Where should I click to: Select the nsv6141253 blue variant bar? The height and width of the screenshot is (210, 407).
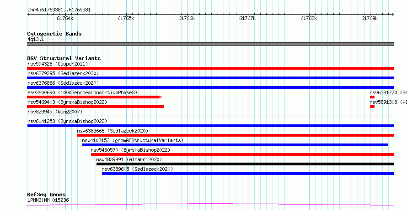tap(210, 126)
